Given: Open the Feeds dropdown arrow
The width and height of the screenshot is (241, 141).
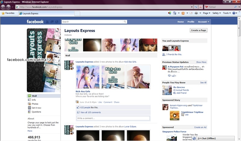Looking at the screenshot, I should point(187,13).
